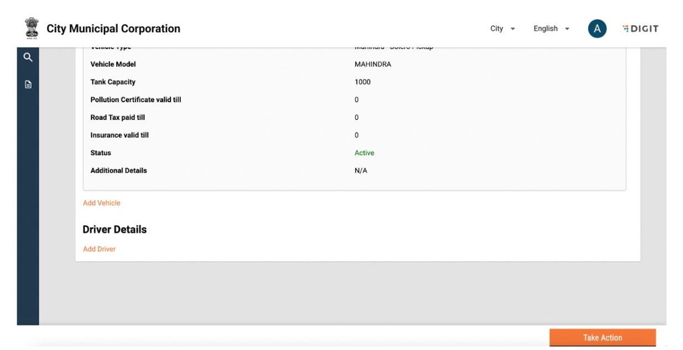The width and height of the screenshot is (683, 350).
Task: Expand the City selector dropdown
Action: click(503, 29)
